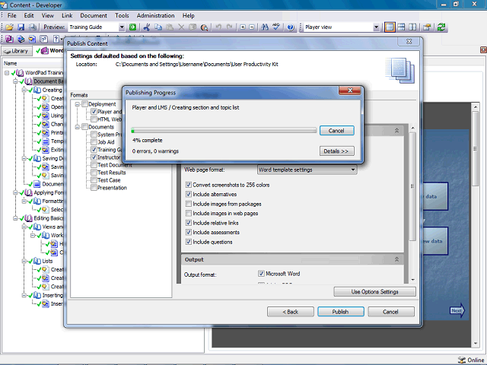
Task: Click the Cut scissors icon
Action: [x=147, y=27]
